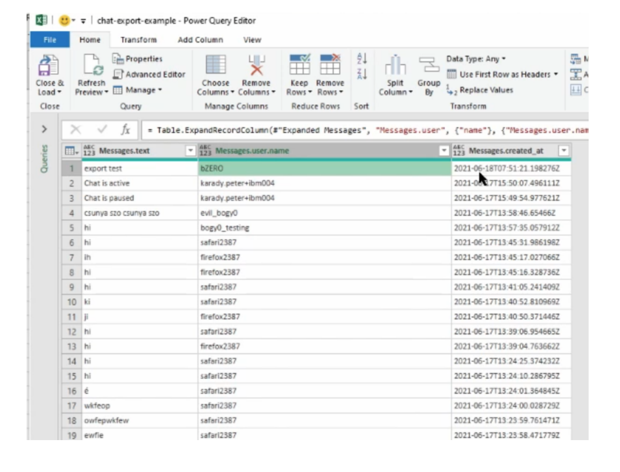Click the Excel application icon

pos(41,20)
